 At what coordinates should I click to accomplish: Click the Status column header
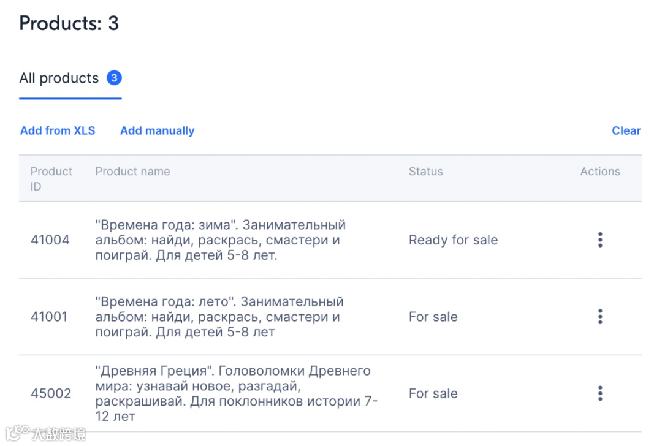click(x=425, y=172)
